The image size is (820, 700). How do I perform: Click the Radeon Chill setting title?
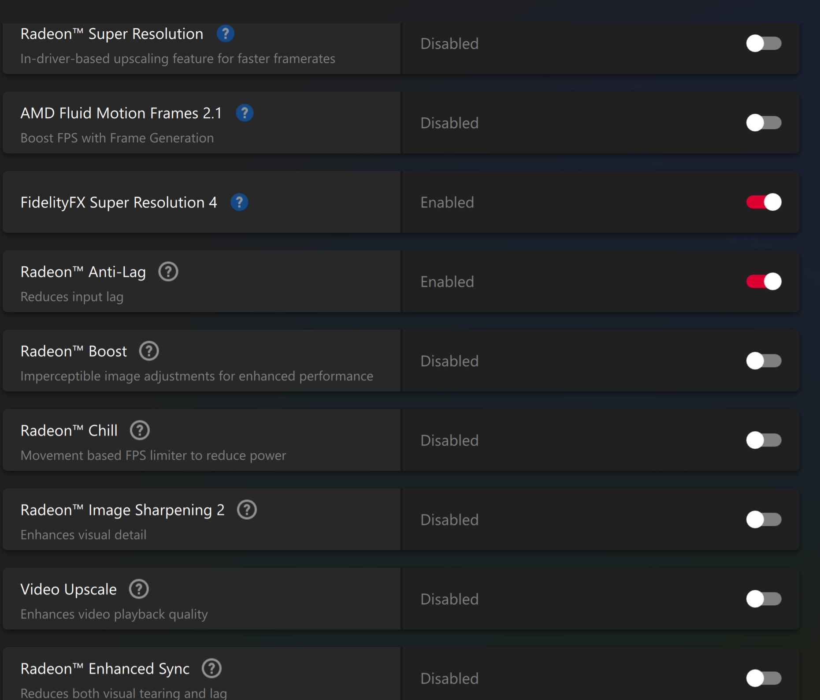pyautogui.click(x=69, y=431)
